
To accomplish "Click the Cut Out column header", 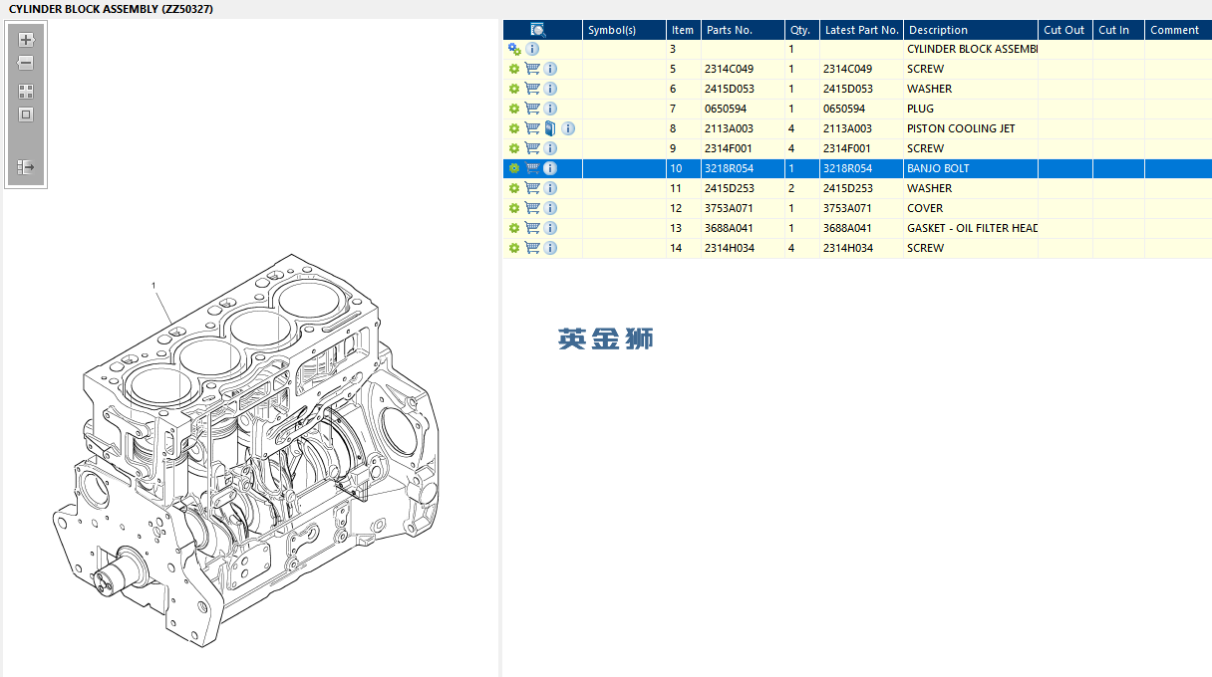I will (x=1065, y=30).
